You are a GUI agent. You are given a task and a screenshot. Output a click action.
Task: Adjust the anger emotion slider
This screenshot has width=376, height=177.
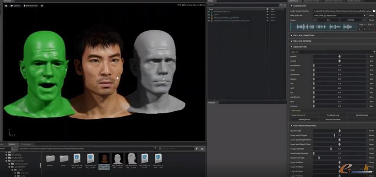[x=339, y=70]
